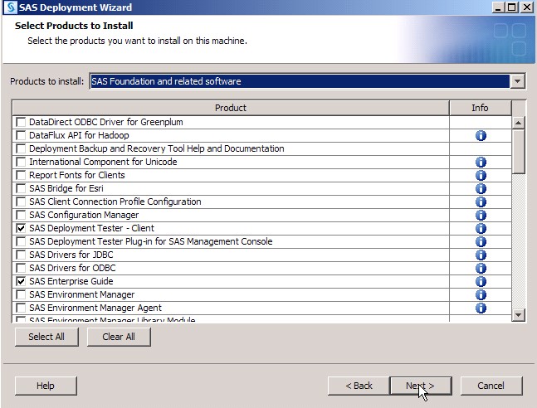Open info for DataFlux API for Hadoop
This screenshot has width=537, height=408.
click(481, 135)
